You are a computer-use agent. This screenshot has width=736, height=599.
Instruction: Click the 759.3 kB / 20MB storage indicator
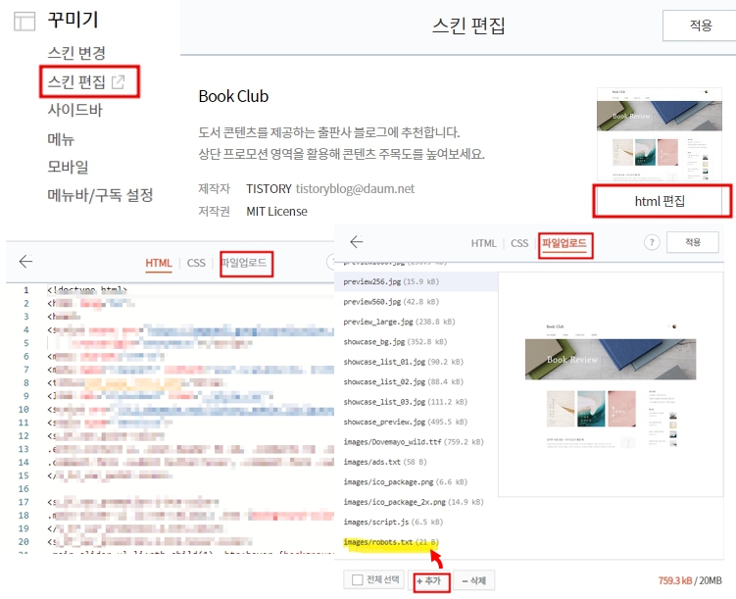tap(690, 580)
